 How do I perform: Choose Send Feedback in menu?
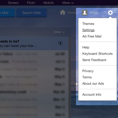tap(94, 60)
